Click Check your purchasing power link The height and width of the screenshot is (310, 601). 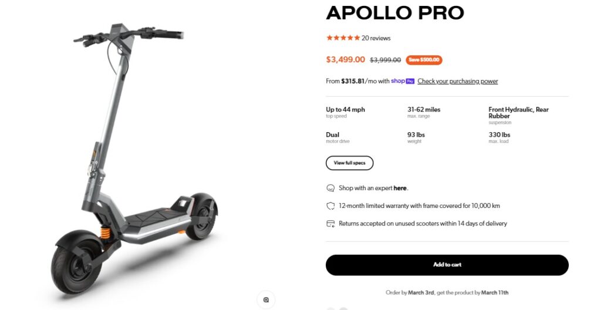pos(458,81)
